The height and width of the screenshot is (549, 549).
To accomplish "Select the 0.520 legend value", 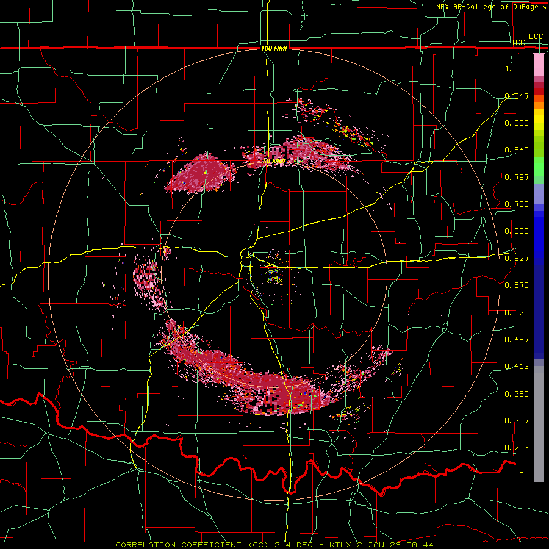I will (517, 313).
